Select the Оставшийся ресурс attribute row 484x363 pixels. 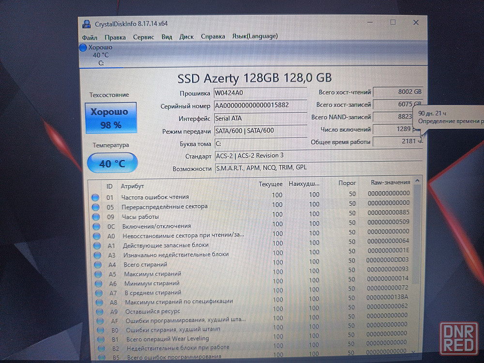tap(254, 309)
